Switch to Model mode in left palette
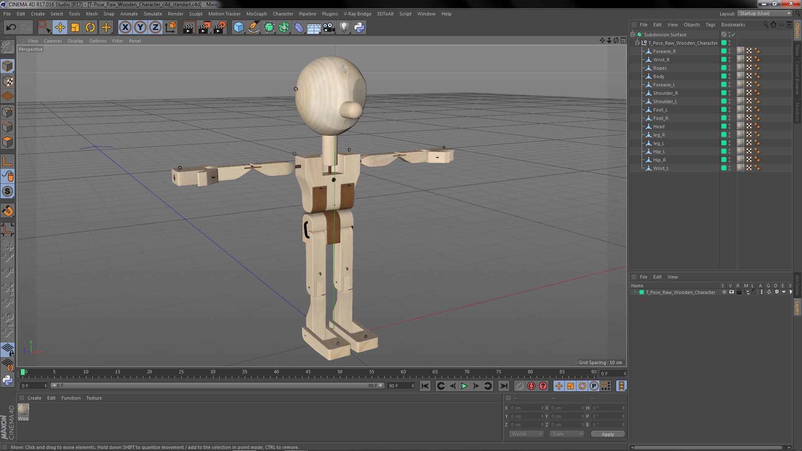The height and width of the screenshot is (451, 802). coord(8,66)
